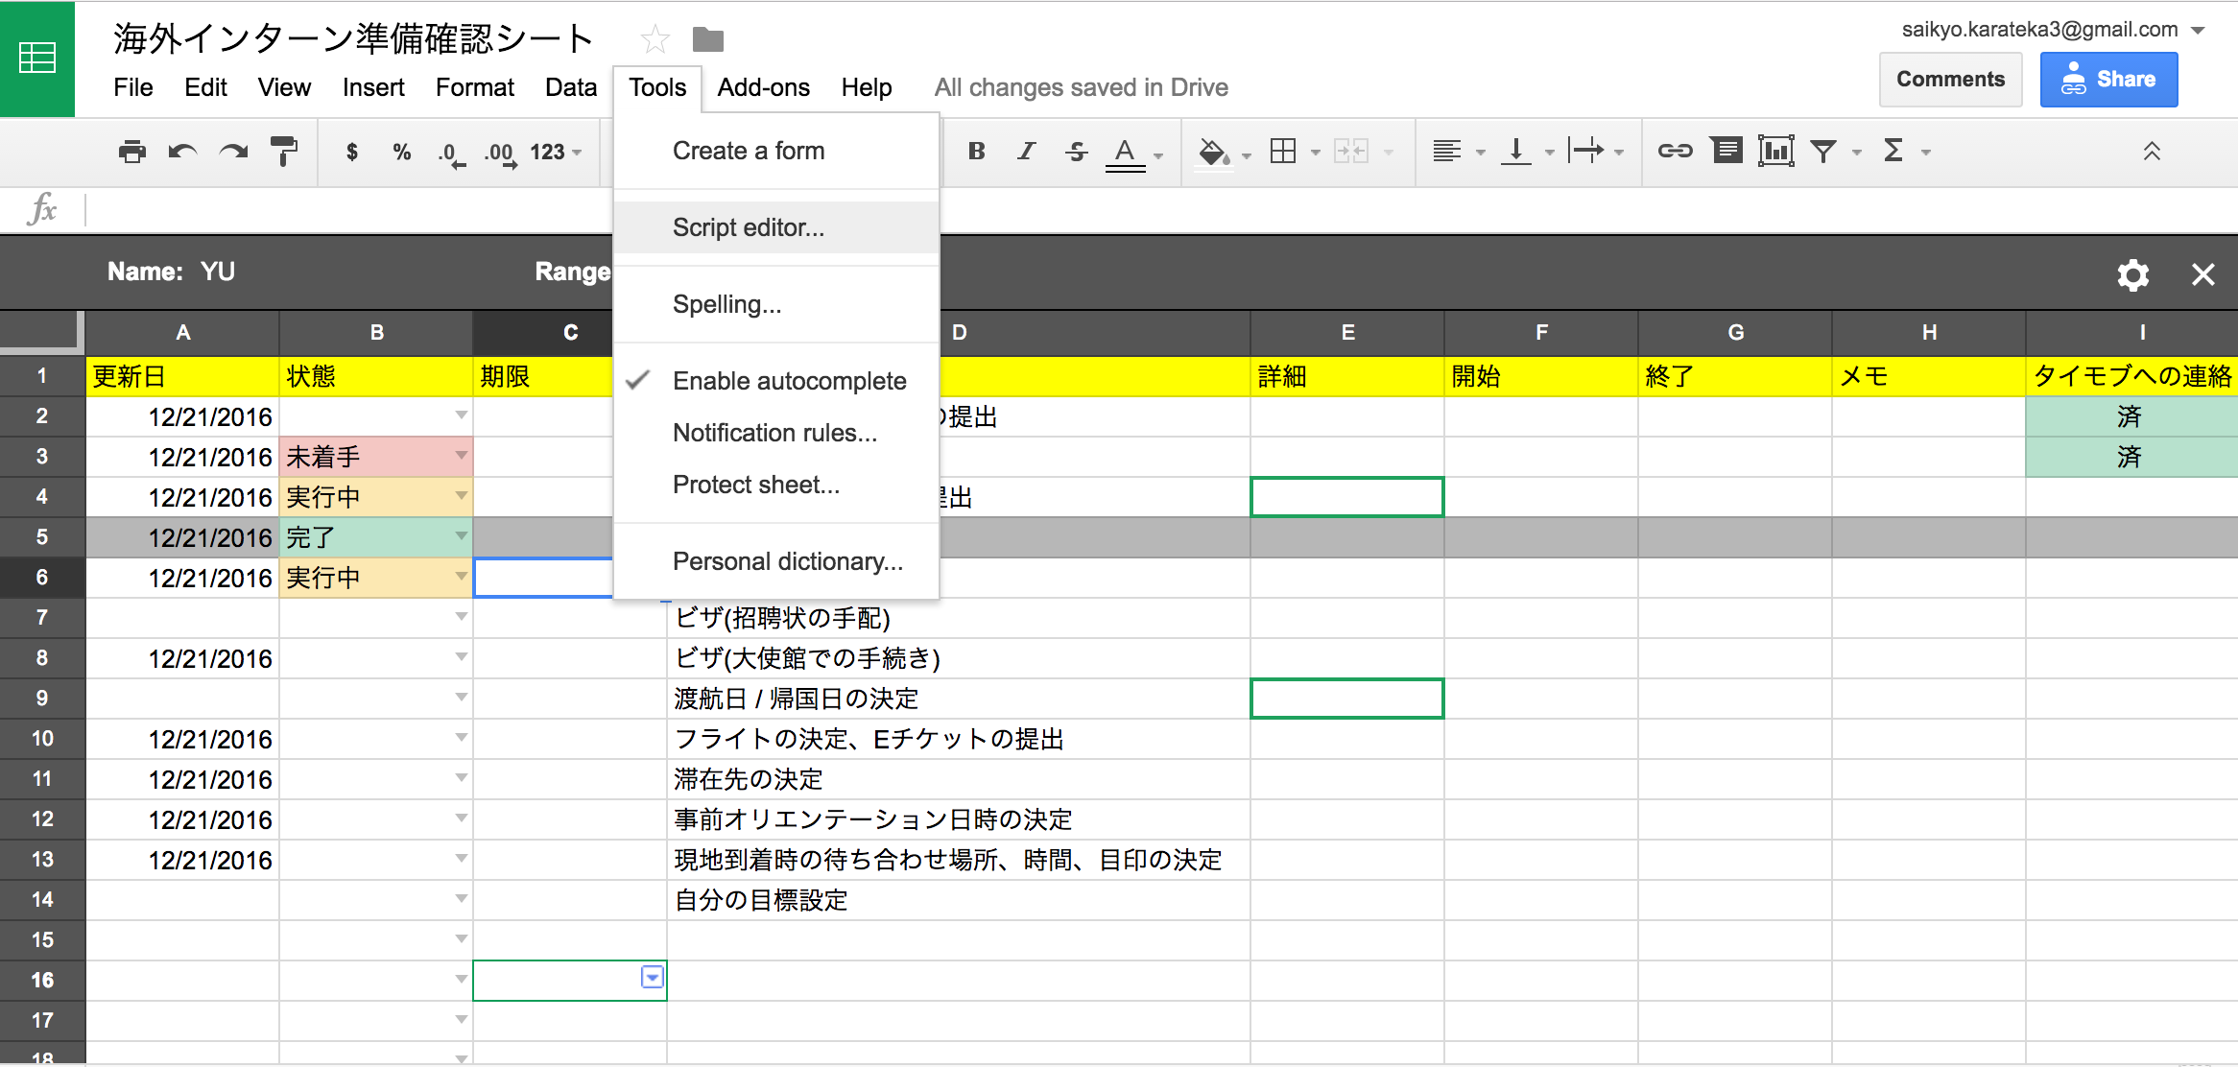The height and width of the screenshot is (1067, 2238).
Task: Click the 自分の目標設定 cell
Action: tap(959, 899)
